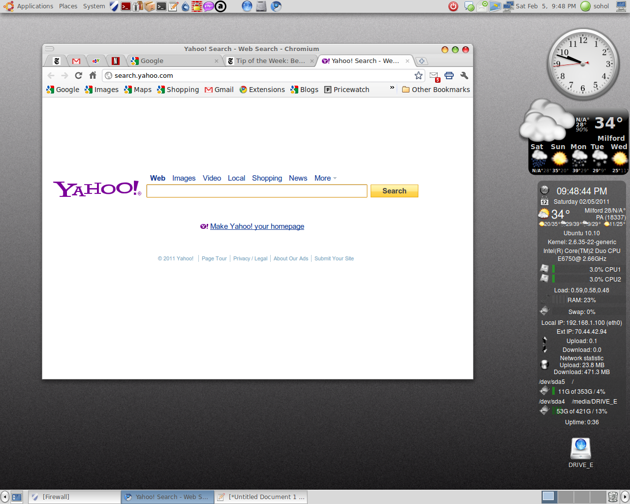Click the print extension icon in toolbar
The height and width of the screenshot is (504, 630).
449,75
